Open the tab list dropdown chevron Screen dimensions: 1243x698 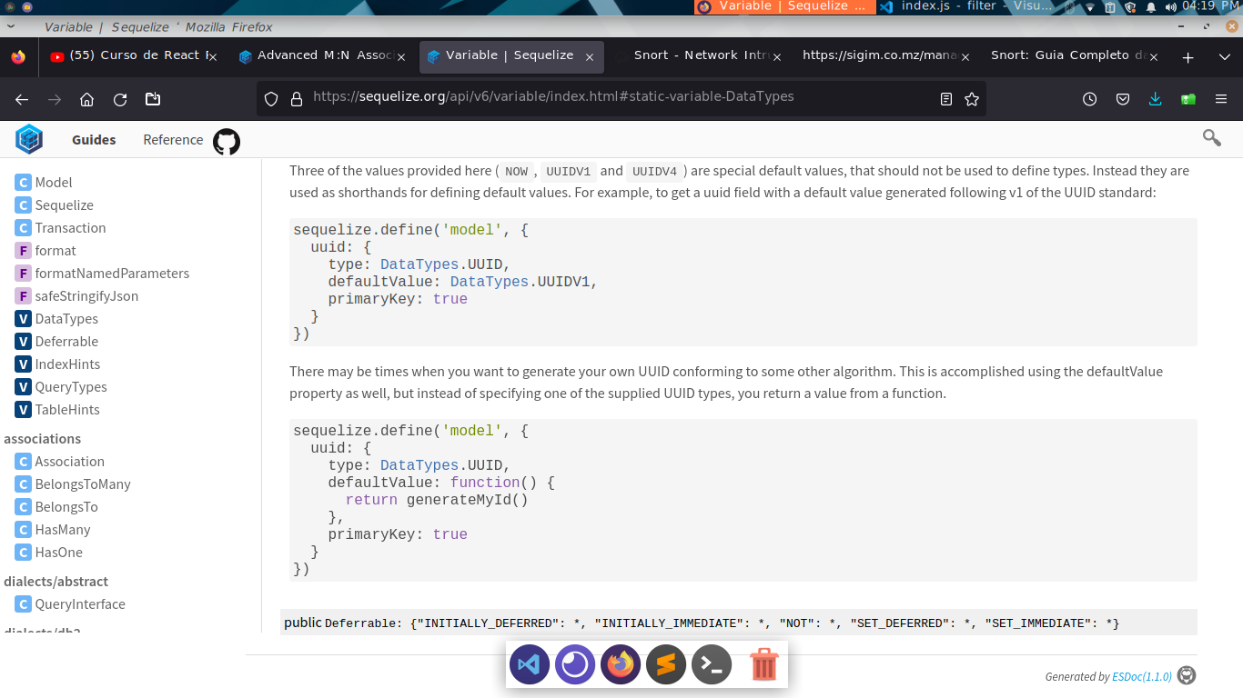[1223, 56]
